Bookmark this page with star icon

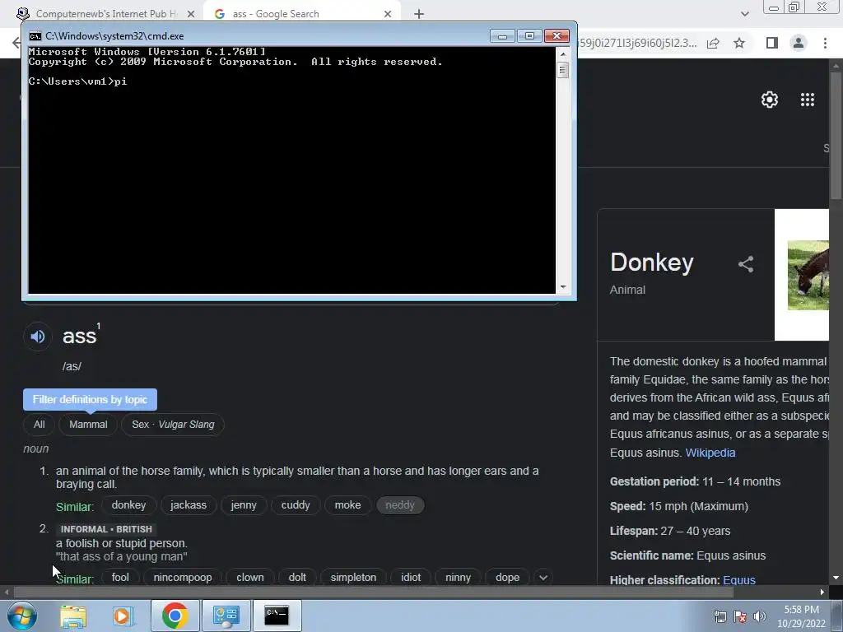point(739,43)
